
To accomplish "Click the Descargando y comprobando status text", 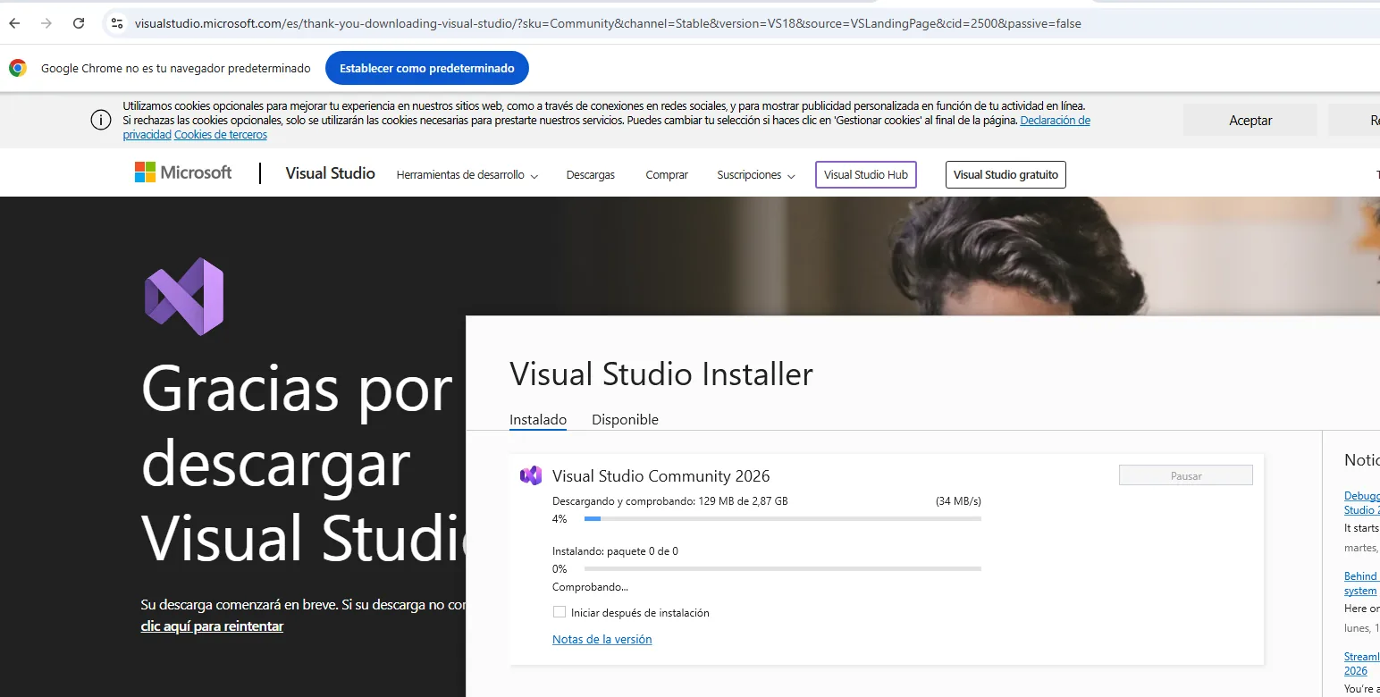I will tap(670, 501).
